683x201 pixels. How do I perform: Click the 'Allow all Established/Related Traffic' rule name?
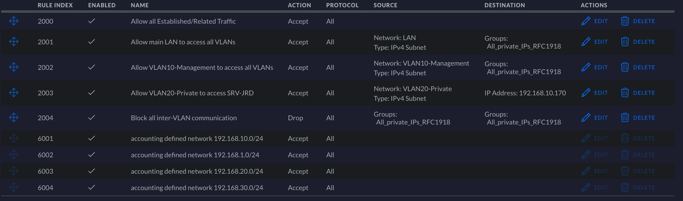183,21
